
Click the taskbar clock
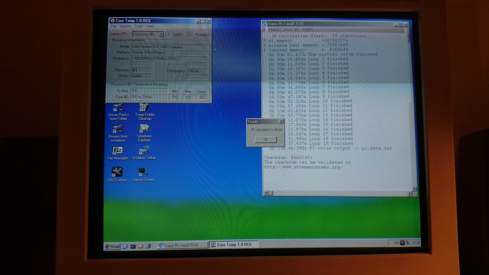point(416,243)
